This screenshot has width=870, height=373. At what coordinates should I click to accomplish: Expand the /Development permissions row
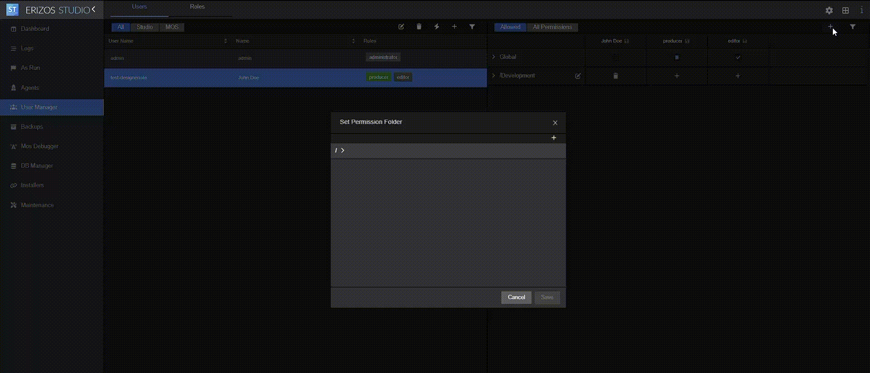(493, 76)
